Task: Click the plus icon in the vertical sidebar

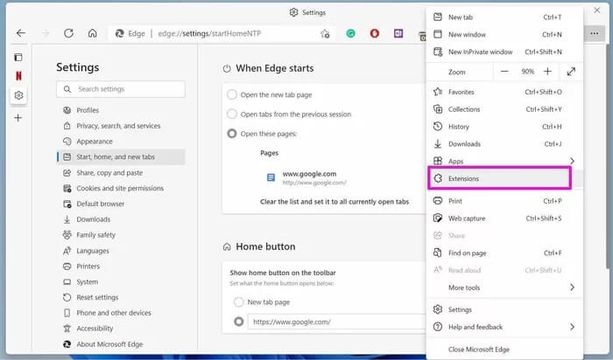Action: [x=18, y=117]
